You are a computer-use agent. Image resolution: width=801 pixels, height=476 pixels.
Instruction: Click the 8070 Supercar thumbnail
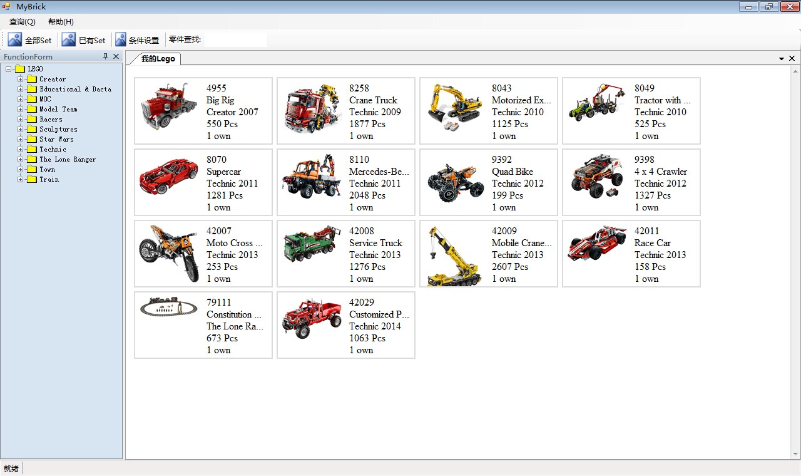pos(169,177)
